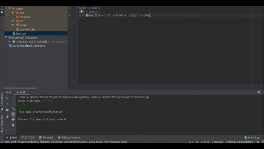264x149 pixels.
Task: Expand the bin folder
Action: tap(13, 13)
